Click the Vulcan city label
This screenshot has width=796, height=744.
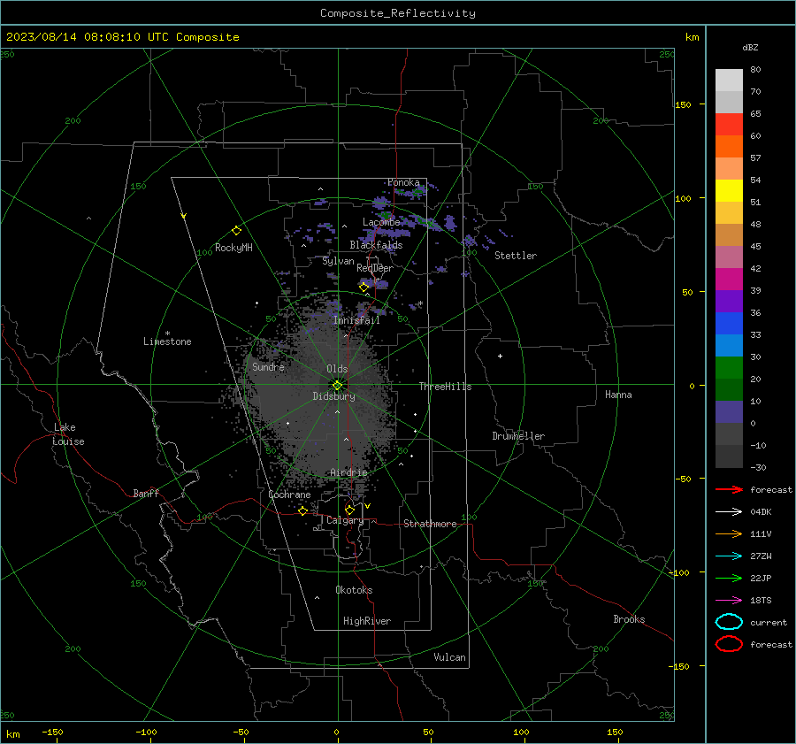coord(450,657)
